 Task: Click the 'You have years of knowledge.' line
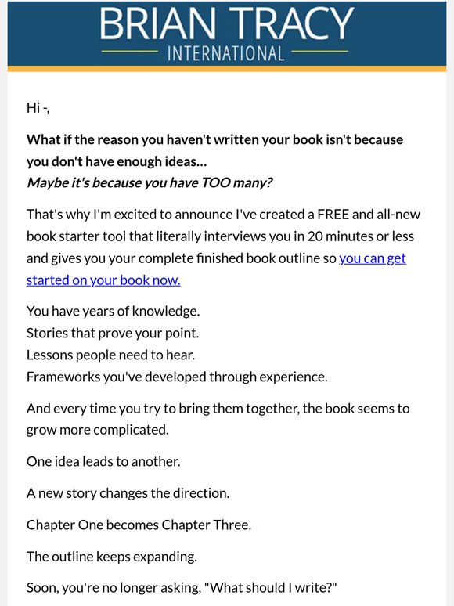click(x=113, y=311)
